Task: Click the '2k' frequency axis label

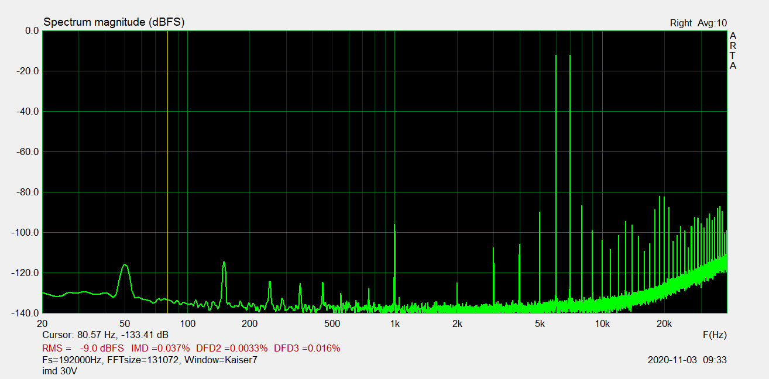Action: pyautogui.click(x=458, y=324)
